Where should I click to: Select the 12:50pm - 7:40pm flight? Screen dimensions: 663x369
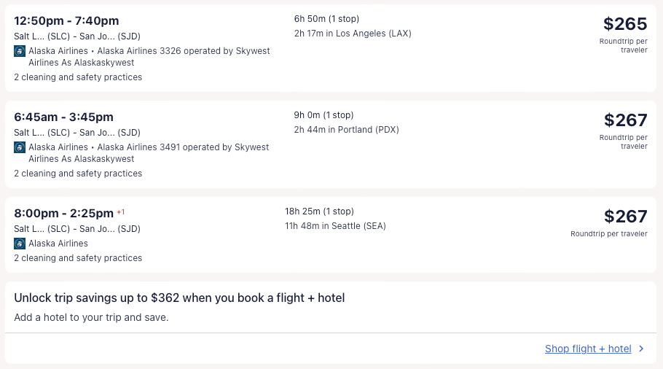(x=66, y=20)
